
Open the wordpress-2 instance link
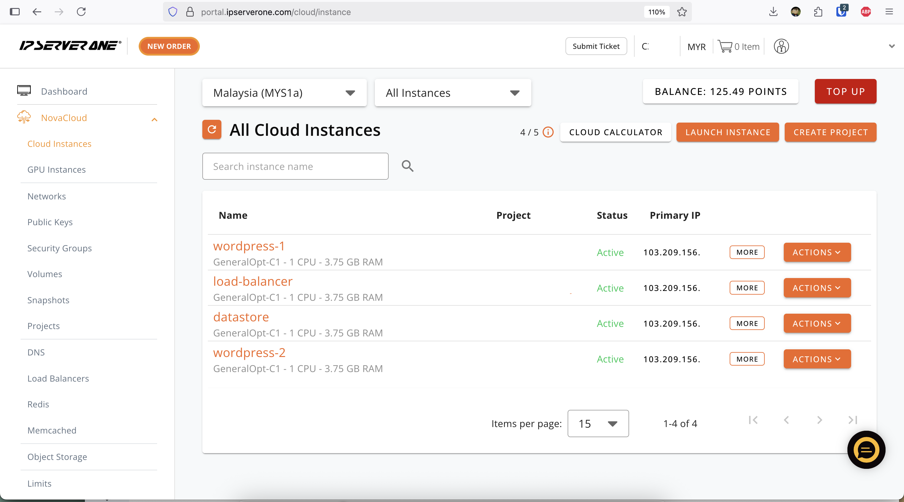click(249, 352)
